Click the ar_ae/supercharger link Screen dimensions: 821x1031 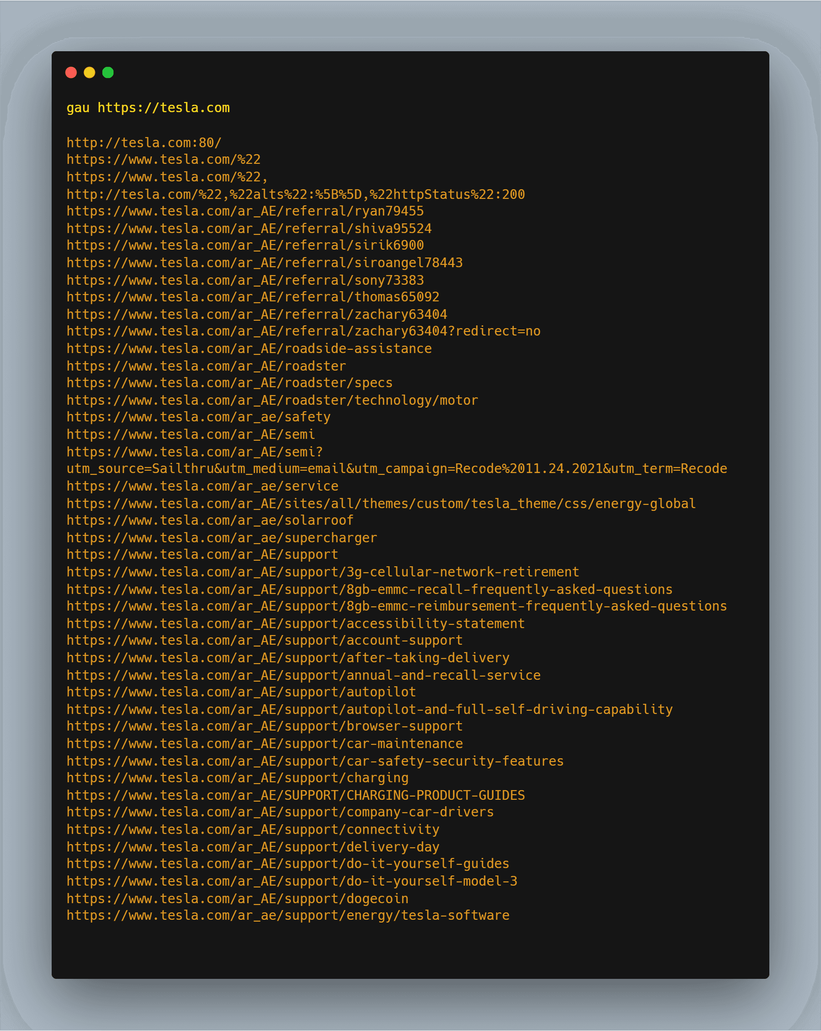click(x=222, y=538)
